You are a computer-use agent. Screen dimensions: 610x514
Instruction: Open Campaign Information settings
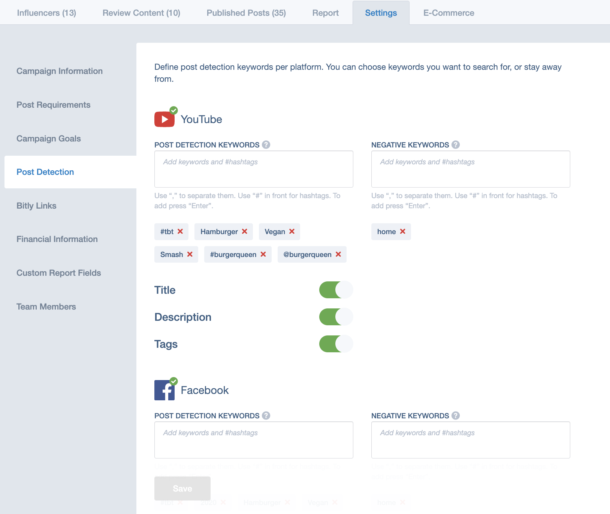click(60, 71)
